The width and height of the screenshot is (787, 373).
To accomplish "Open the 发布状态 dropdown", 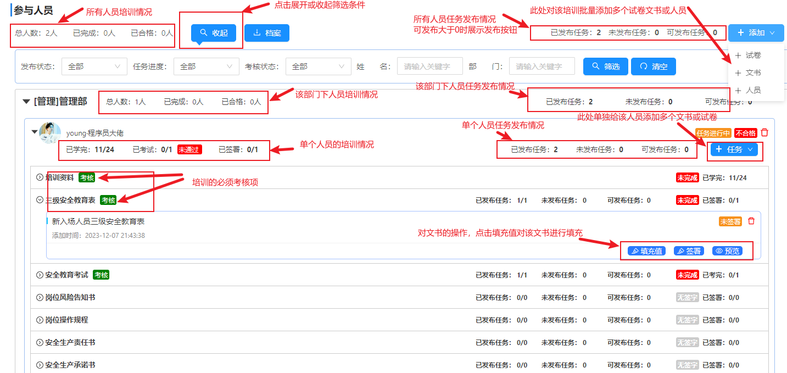I will coord(94,66).
